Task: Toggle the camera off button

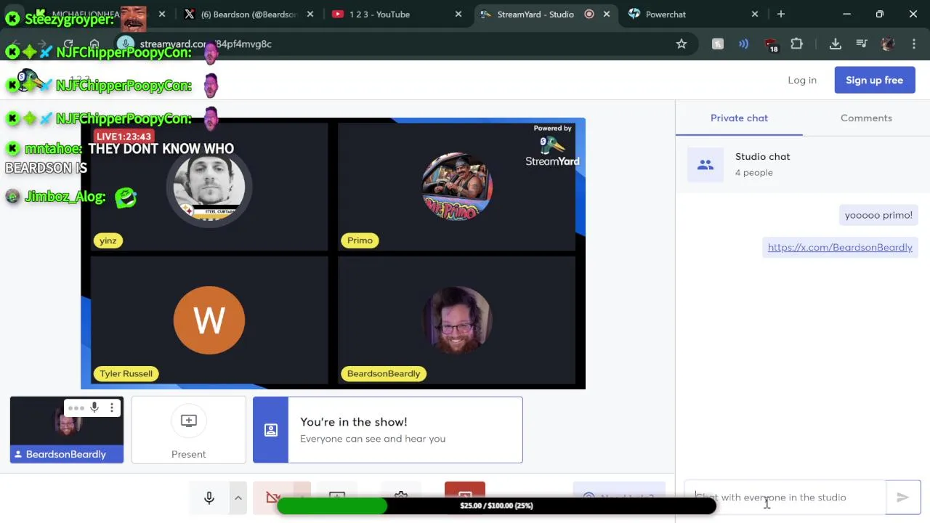Action: pos(273,497)
